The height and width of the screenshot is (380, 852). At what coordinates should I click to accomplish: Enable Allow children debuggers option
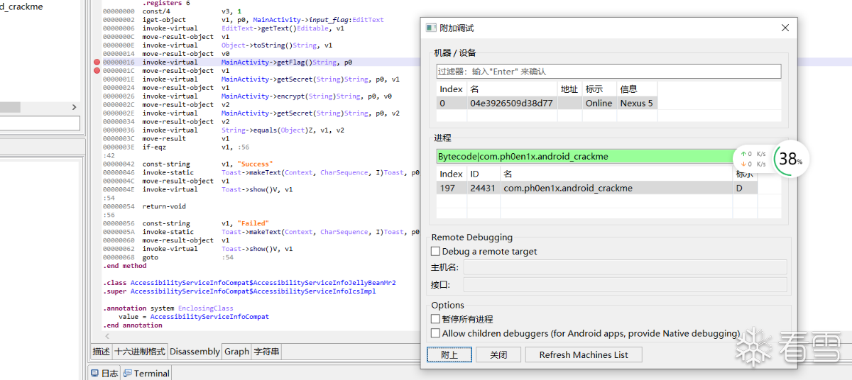click(x=436, y=333)
